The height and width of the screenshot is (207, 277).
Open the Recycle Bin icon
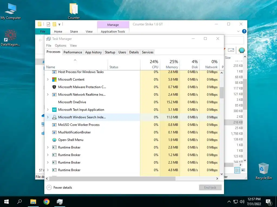pos(263,171)
